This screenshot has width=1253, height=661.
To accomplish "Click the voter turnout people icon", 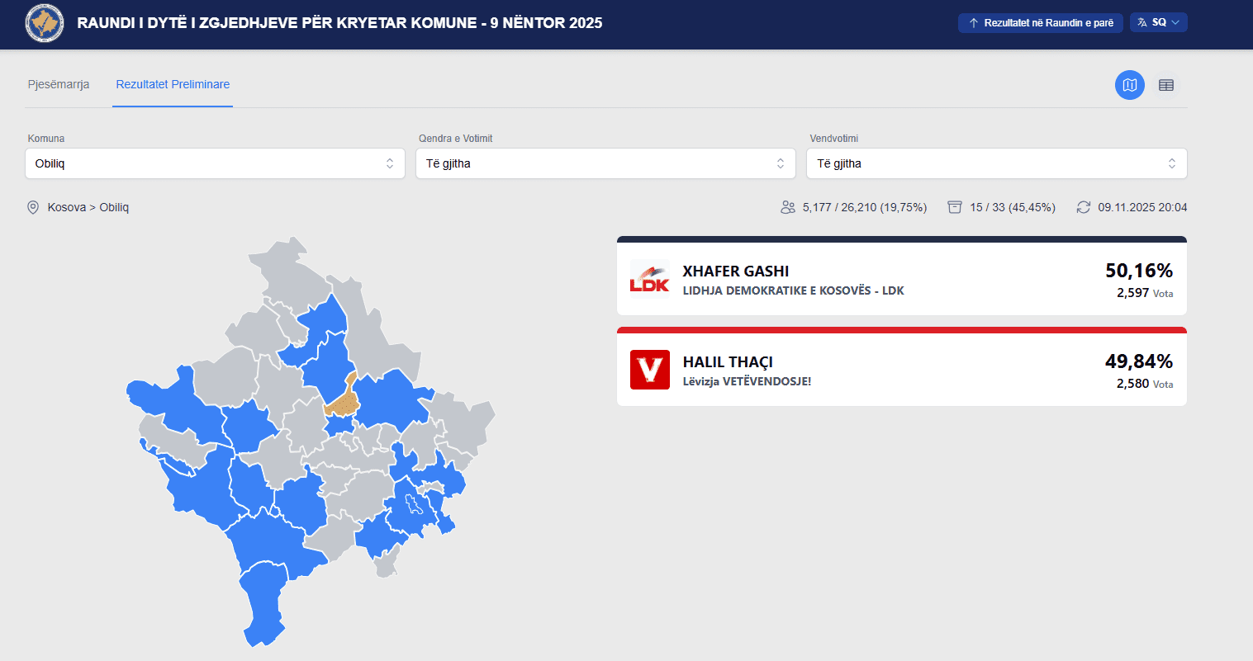I will [788, 207].
